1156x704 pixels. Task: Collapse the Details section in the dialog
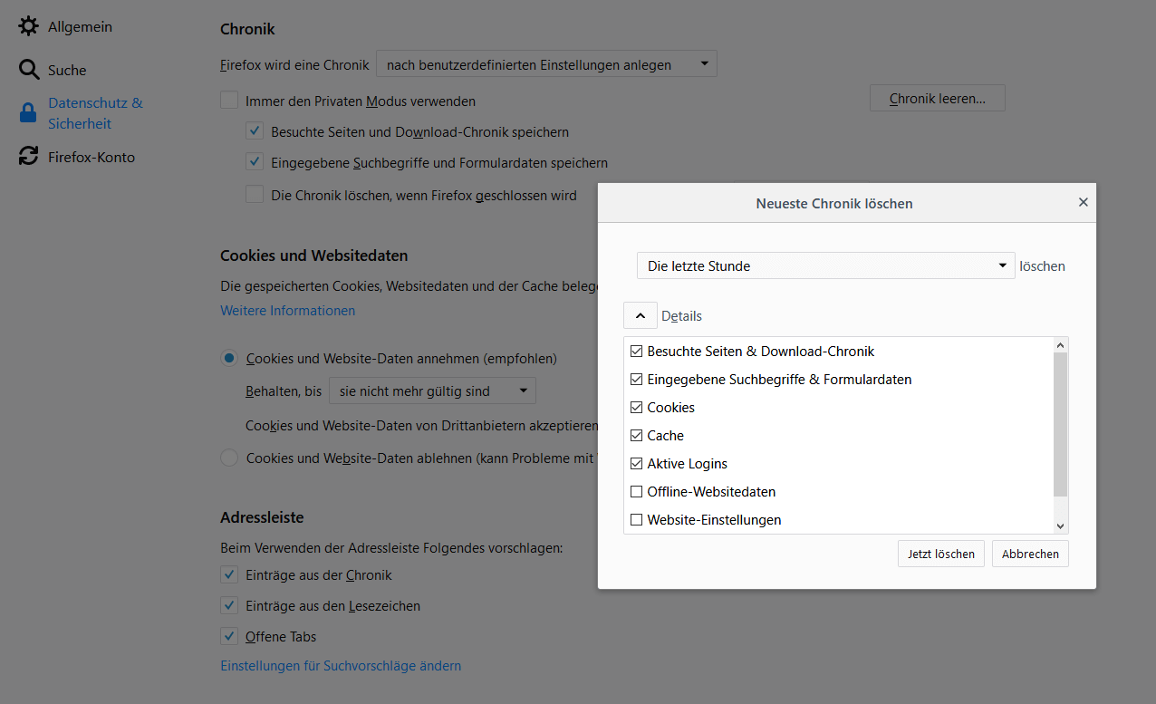click(641, 315)
